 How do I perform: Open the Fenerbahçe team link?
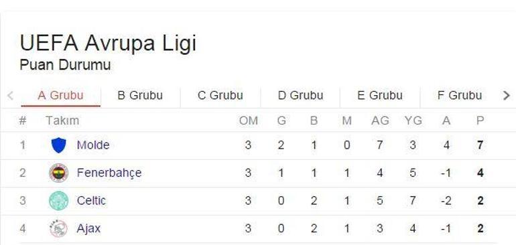(109, 173)
